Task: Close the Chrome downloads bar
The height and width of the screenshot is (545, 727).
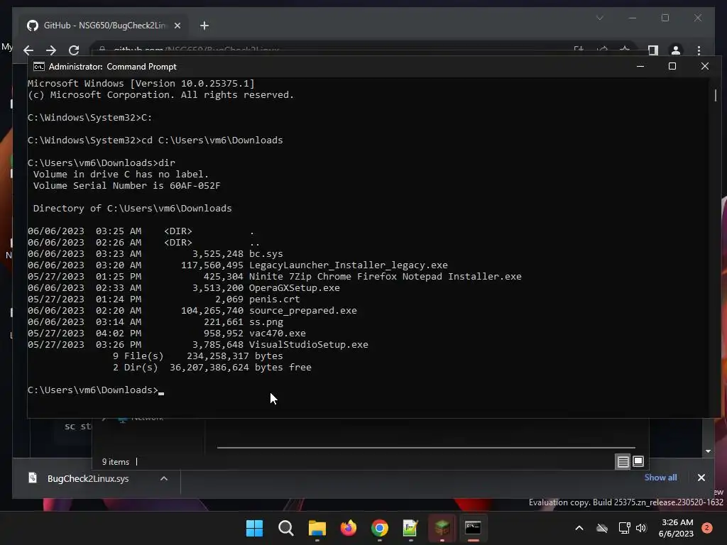Action: pos(701,478)
